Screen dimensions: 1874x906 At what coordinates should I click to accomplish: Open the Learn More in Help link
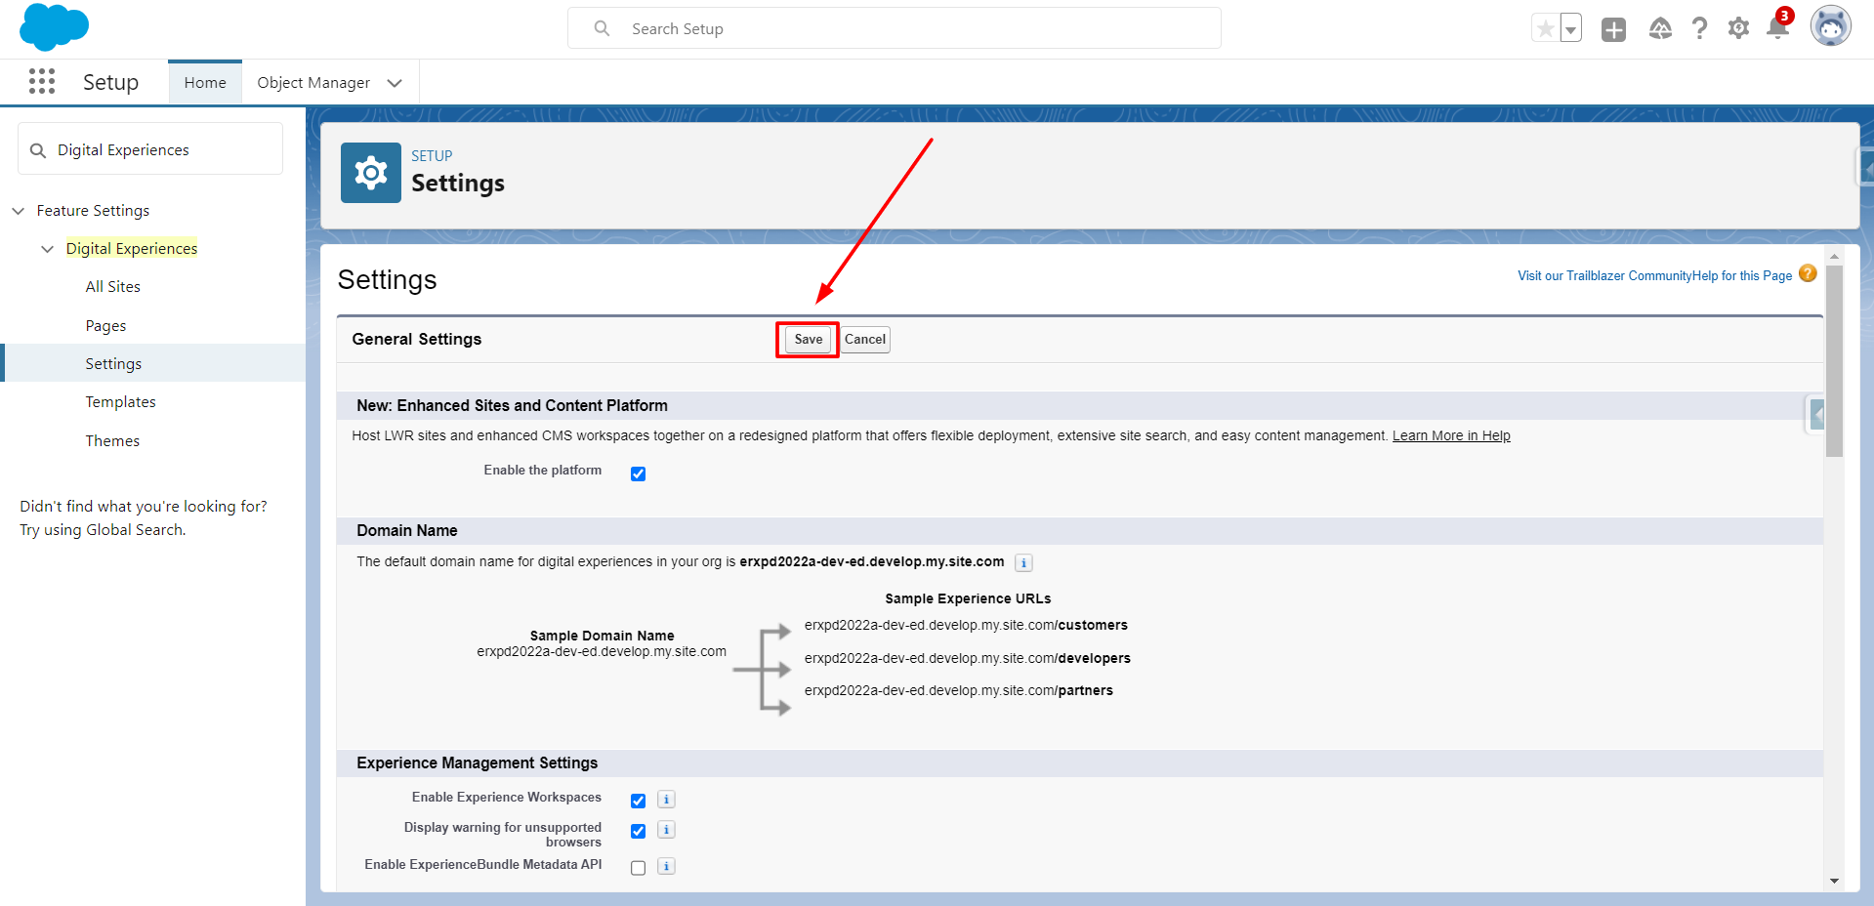point(1450,436)
